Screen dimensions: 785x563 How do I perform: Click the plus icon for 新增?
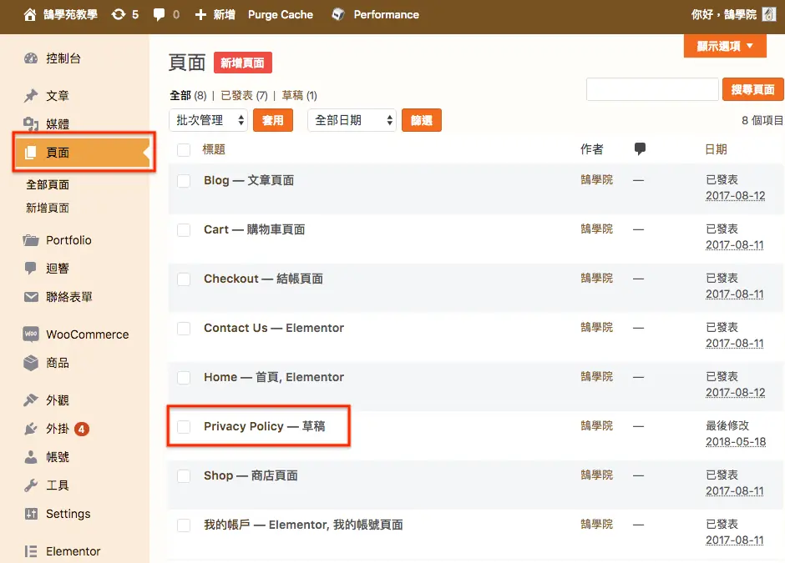[x=200, y=14]
